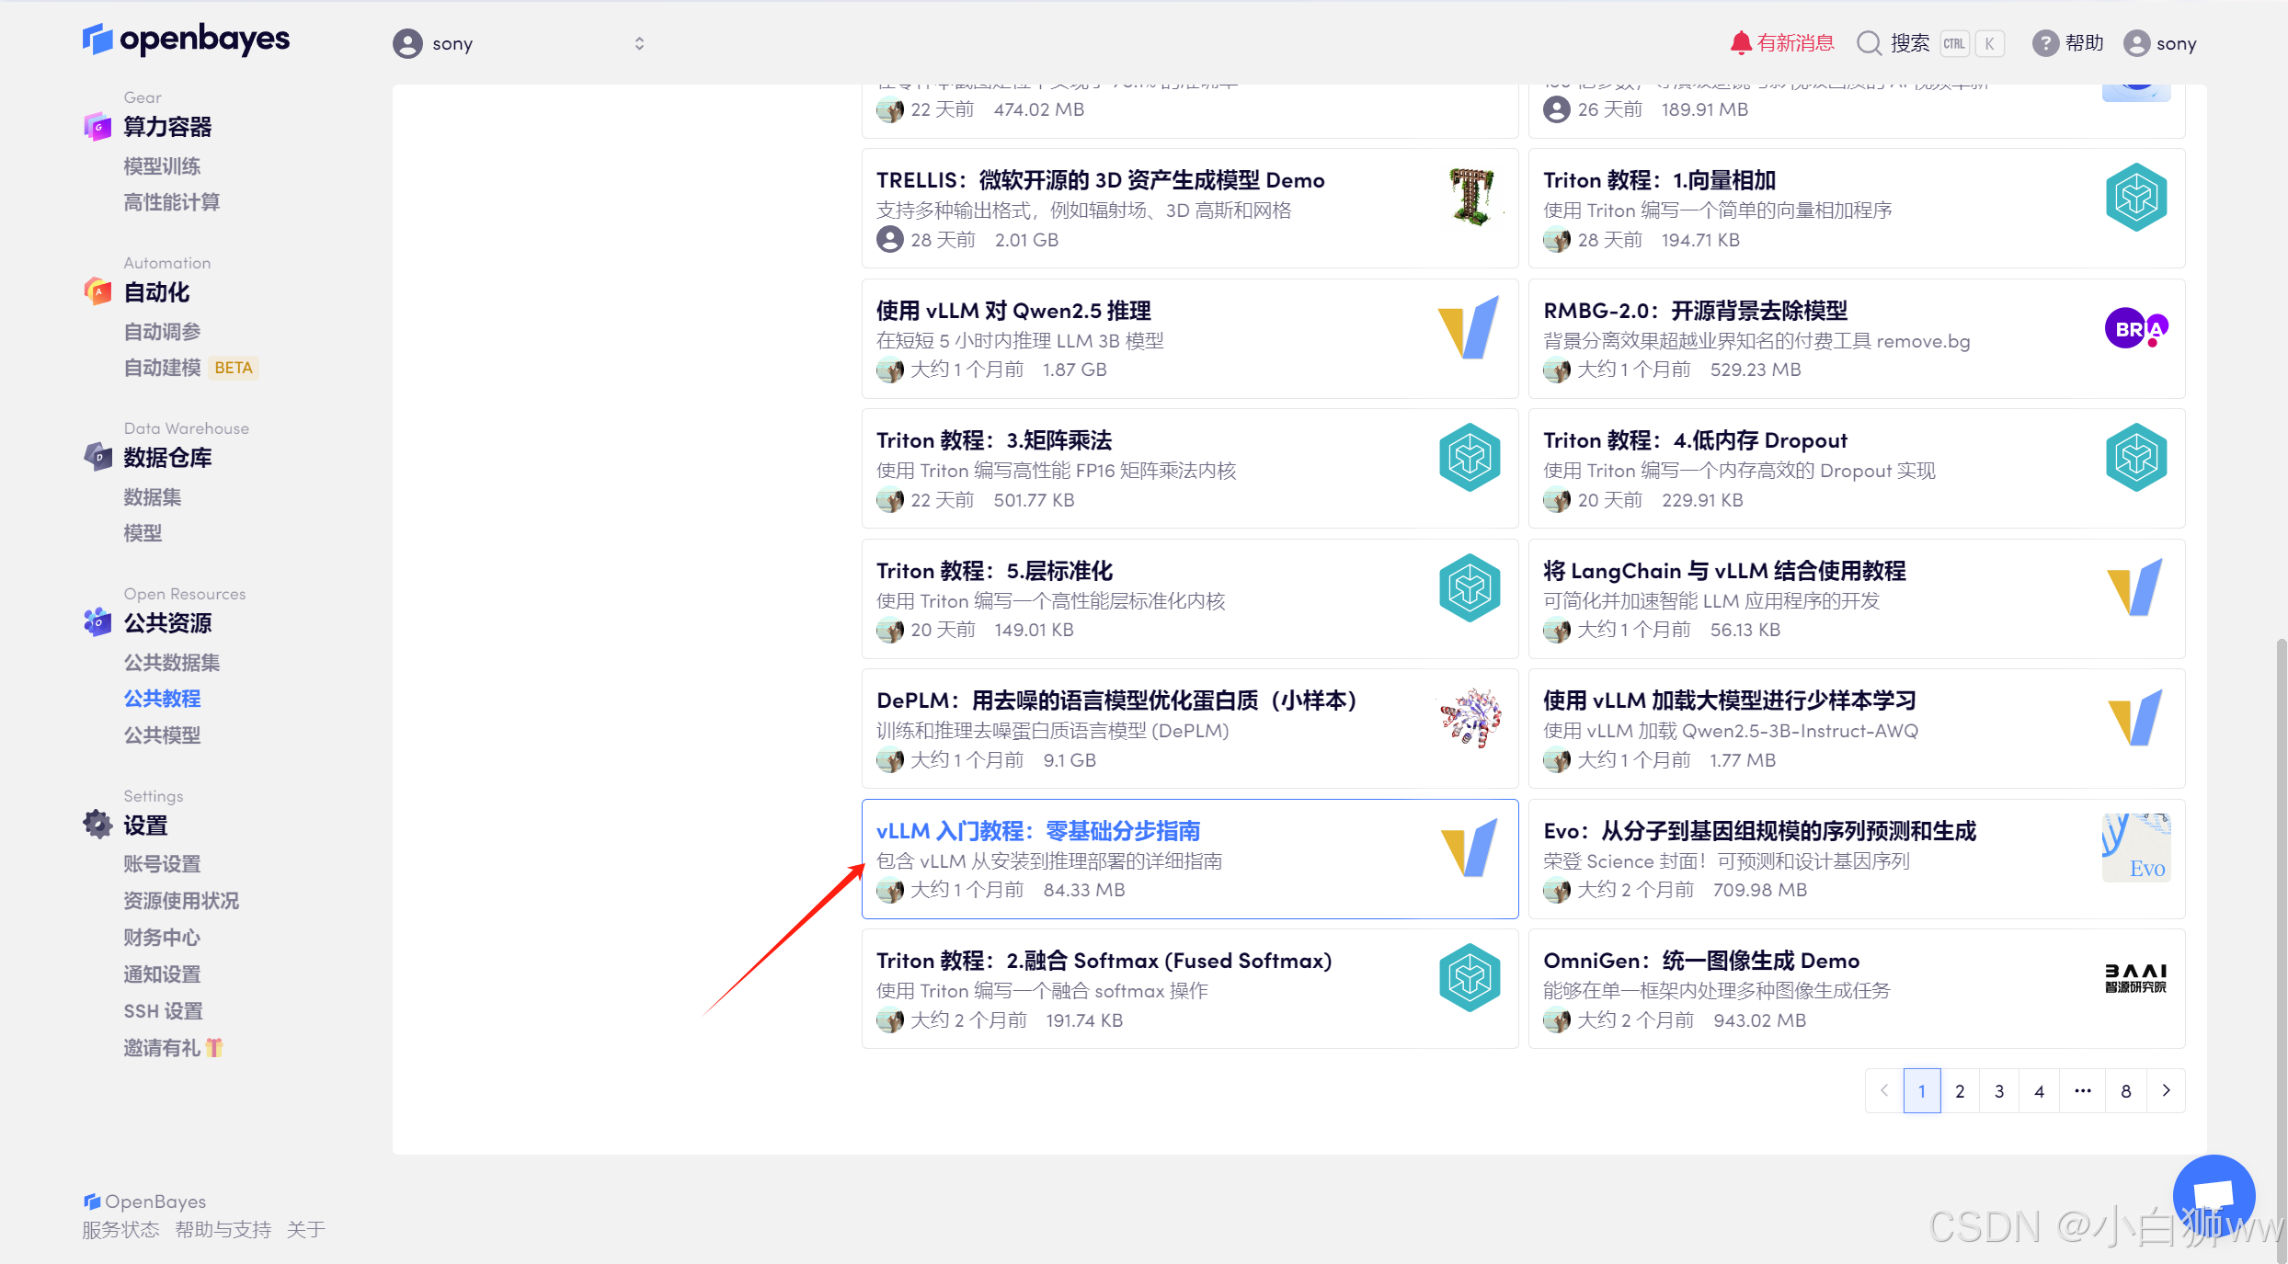Select 公共数据集 in the sidebar
The width and height of the screenshot is (2288, 1264).
point(172,662)
